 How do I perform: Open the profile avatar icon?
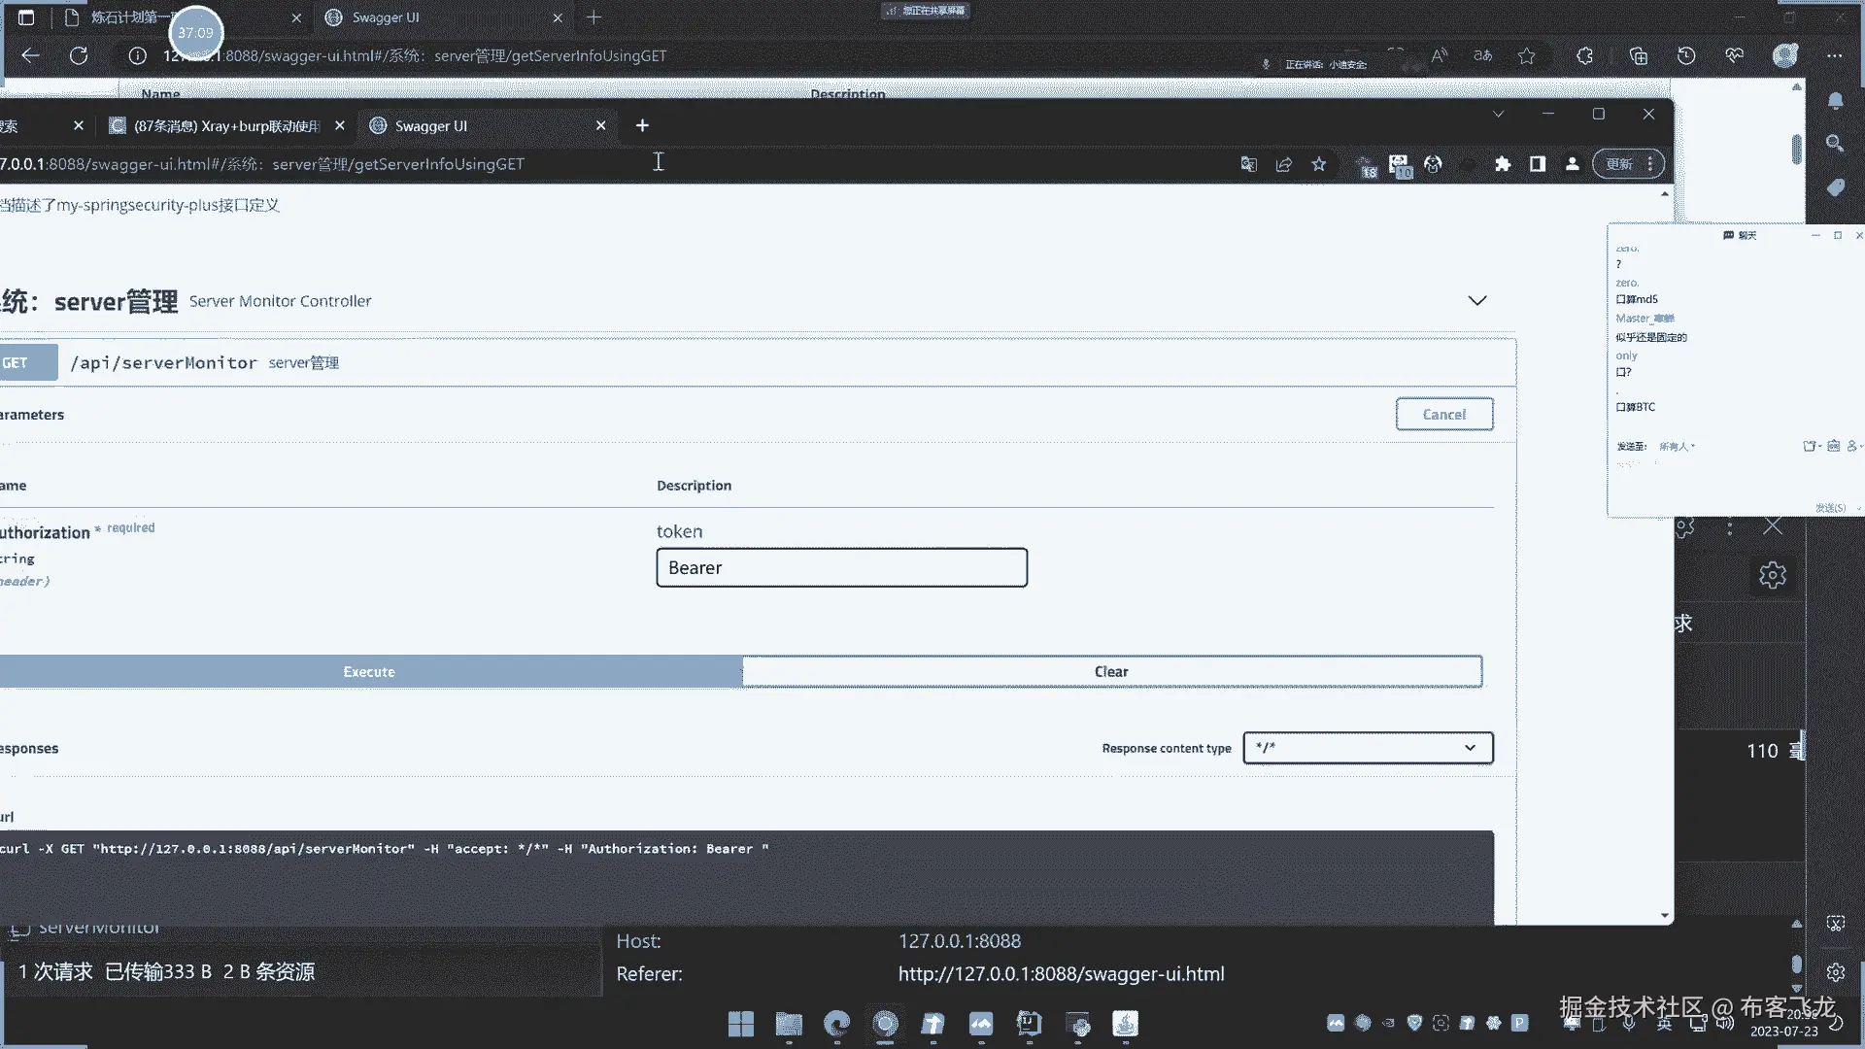pyautogui.click(x=1573, y=164)
